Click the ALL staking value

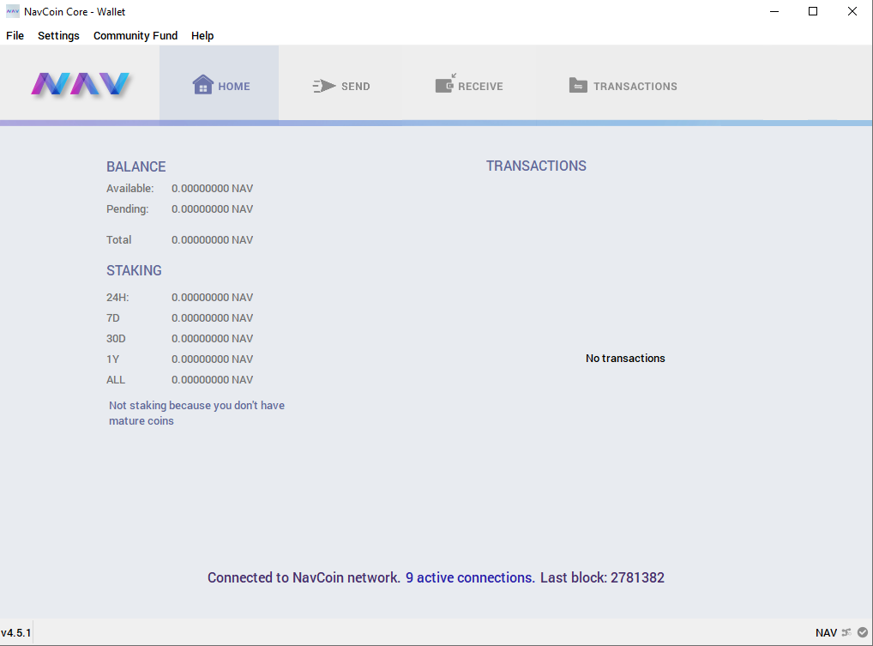click(212, 380)
